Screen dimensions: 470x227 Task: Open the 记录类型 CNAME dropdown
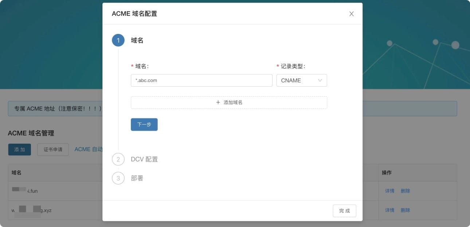[301, 81]
